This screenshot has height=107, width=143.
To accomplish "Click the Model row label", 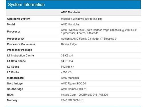I will click(x=11, y=25).
